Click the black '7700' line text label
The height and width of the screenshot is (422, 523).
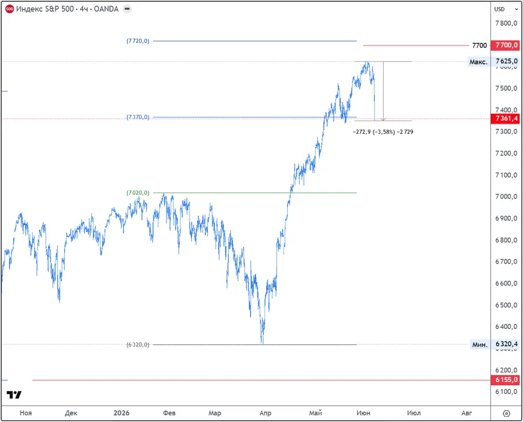(479, 45)
